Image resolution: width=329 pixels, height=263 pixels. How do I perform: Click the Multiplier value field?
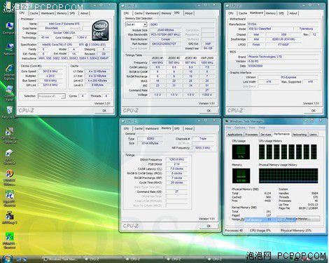[x=50, y=76]
